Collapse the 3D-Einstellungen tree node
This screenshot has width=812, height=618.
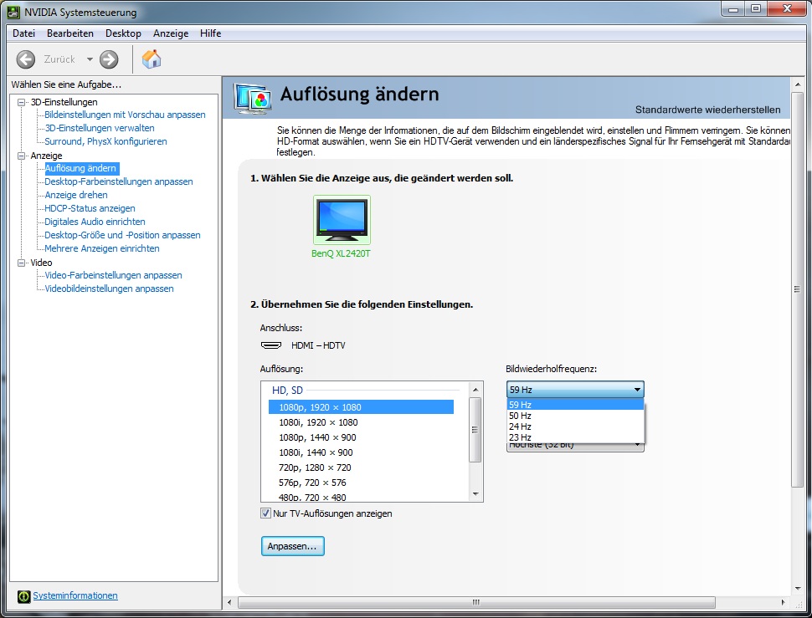click(x=21, y=102)
